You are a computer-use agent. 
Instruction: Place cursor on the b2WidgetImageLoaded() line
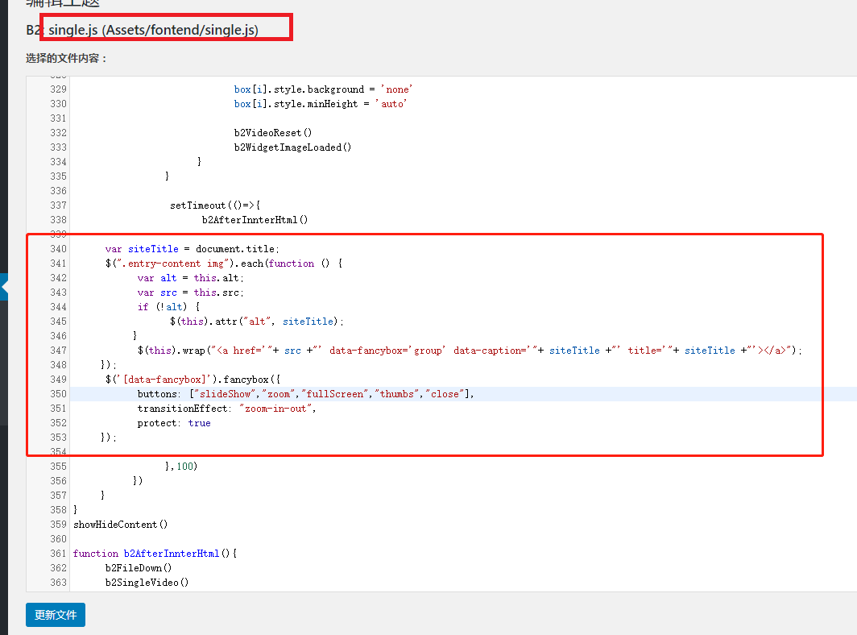(292, 147)
